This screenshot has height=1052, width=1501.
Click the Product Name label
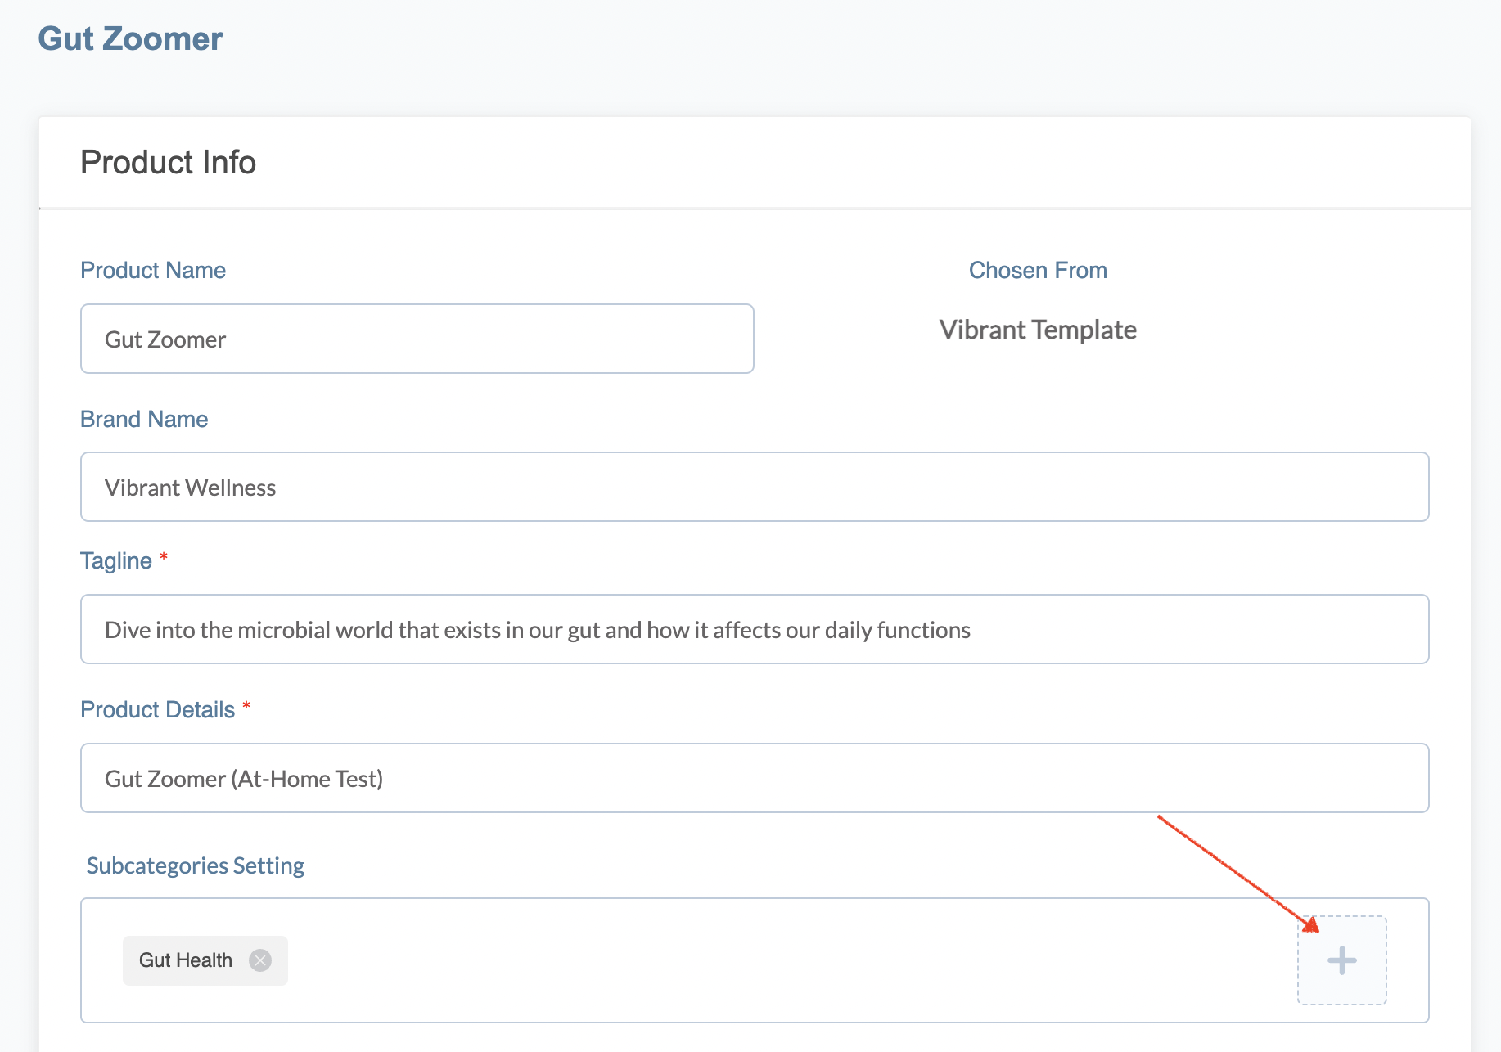[x=153, y=270]
